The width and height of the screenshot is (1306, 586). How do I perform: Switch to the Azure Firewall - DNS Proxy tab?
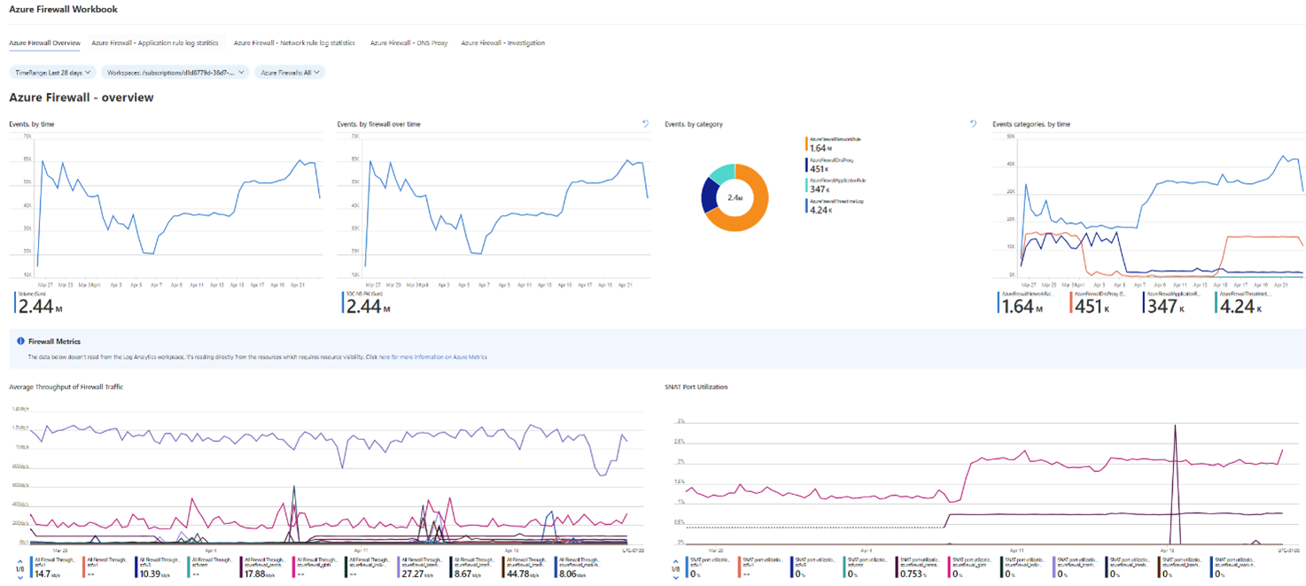tap(408, 42)
